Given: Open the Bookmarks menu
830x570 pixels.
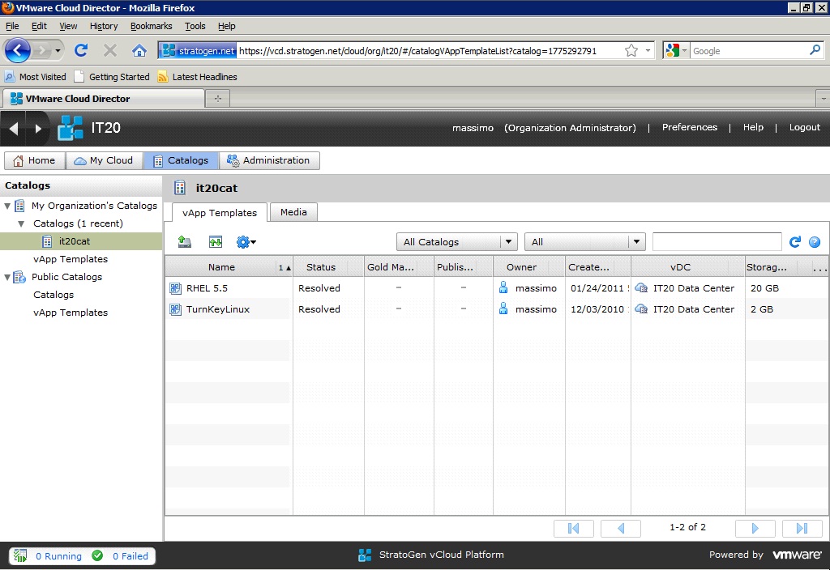Looking at the screenshot, I should [x=152, y=26].
